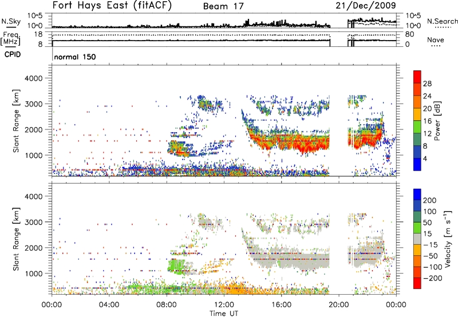458x317 pixels.
Task: Click the "4000" tick on power panel
Action: click(x=34, y=78)
